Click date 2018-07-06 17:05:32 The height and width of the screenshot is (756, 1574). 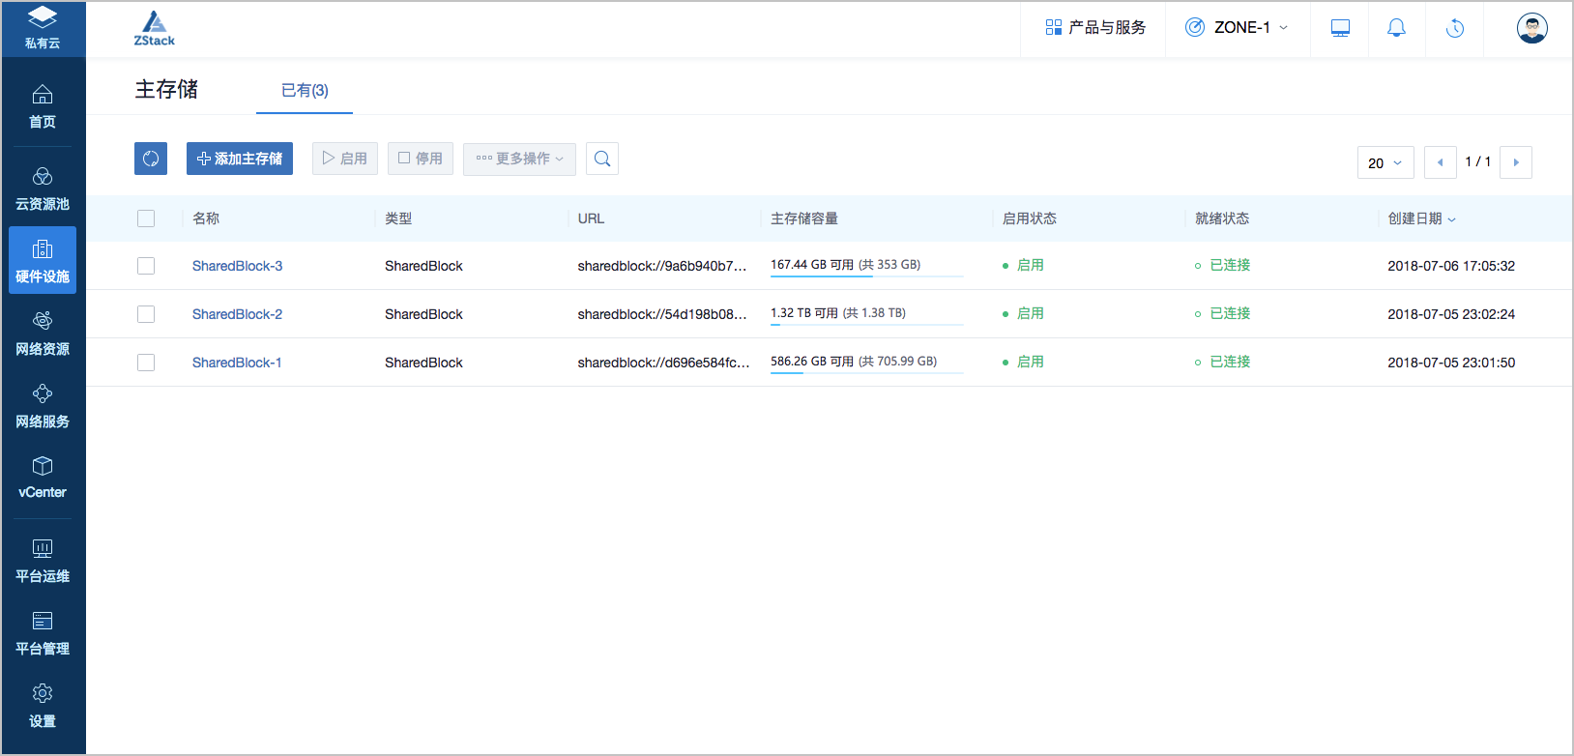click(1451, 266)
